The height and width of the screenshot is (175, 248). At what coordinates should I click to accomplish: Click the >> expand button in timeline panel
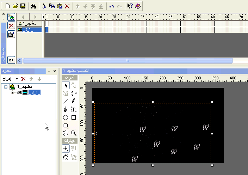coord(11,60)
